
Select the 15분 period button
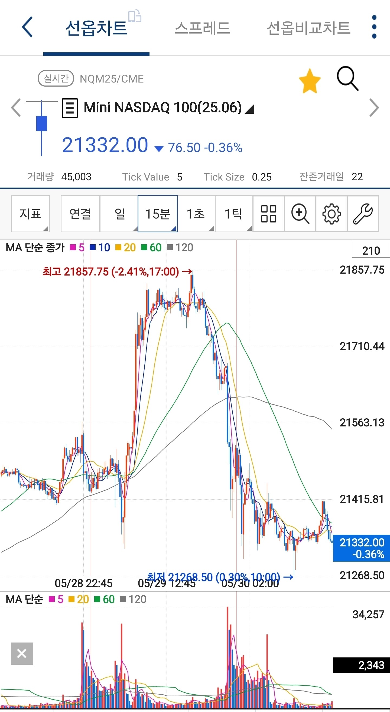[x=157, y=214]
